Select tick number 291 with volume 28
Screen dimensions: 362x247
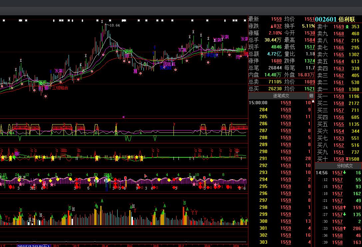280,159
